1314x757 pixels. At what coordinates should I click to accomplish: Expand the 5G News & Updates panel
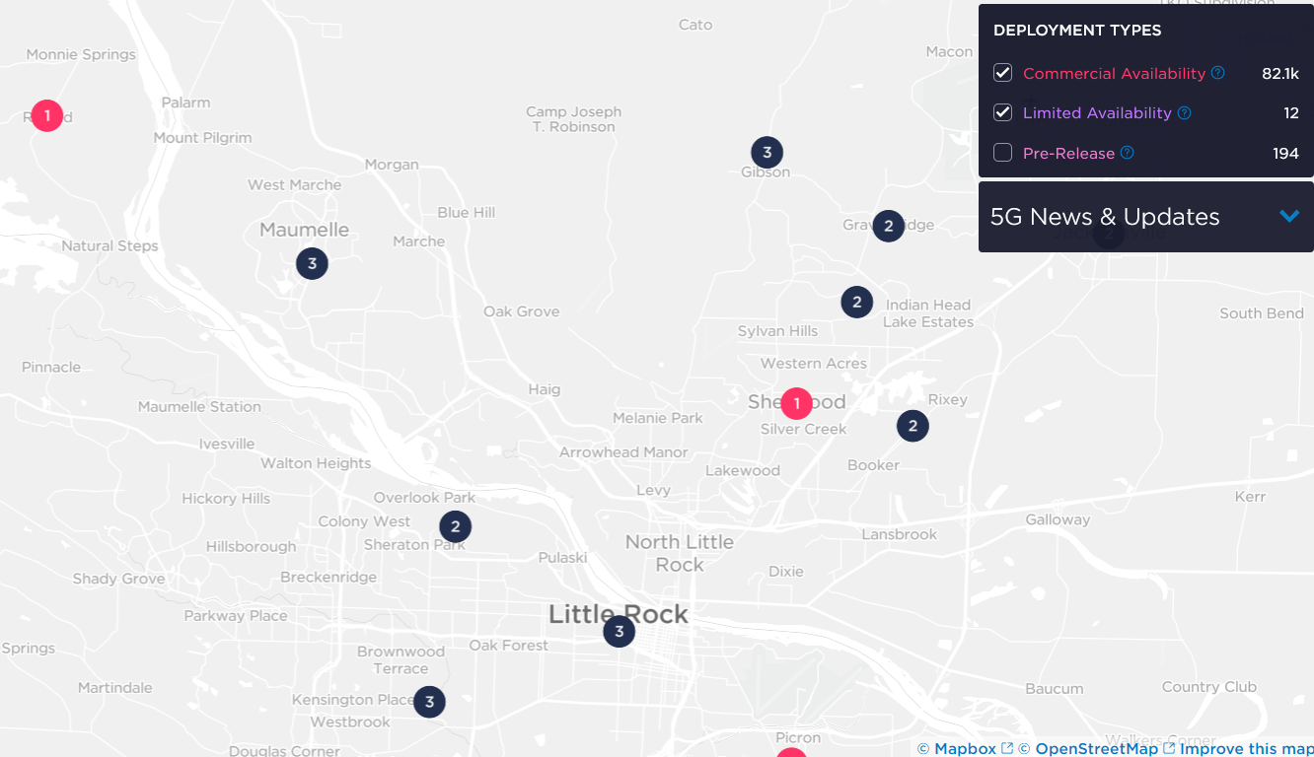(1288, 216)
